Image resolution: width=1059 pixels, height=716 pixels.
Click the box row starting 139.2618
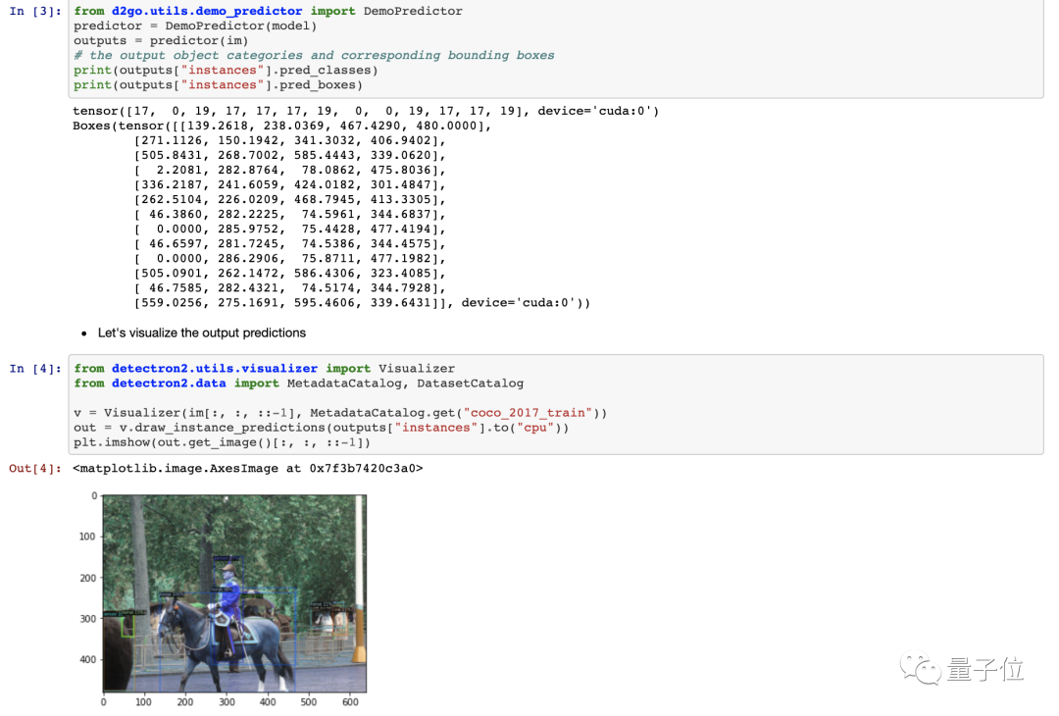click(x=281, y=127)
